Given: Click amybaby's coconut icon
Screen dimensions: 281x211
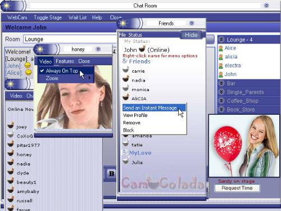Looking at the screenshot, I should click(x=11, y=190).
